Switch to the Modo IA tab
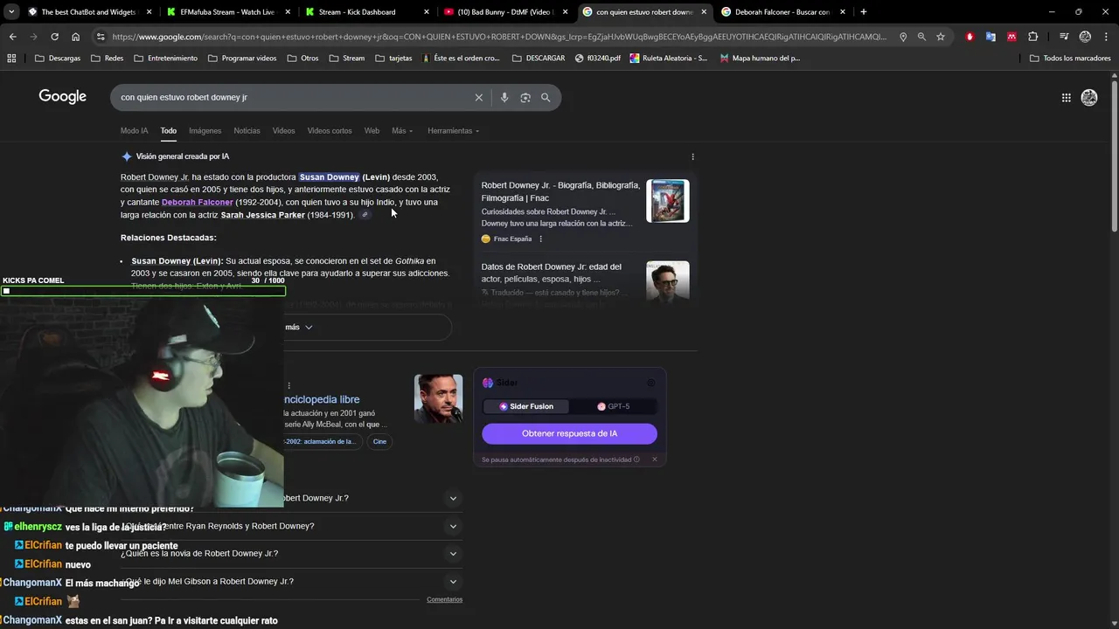 click(x=134, y=131)
